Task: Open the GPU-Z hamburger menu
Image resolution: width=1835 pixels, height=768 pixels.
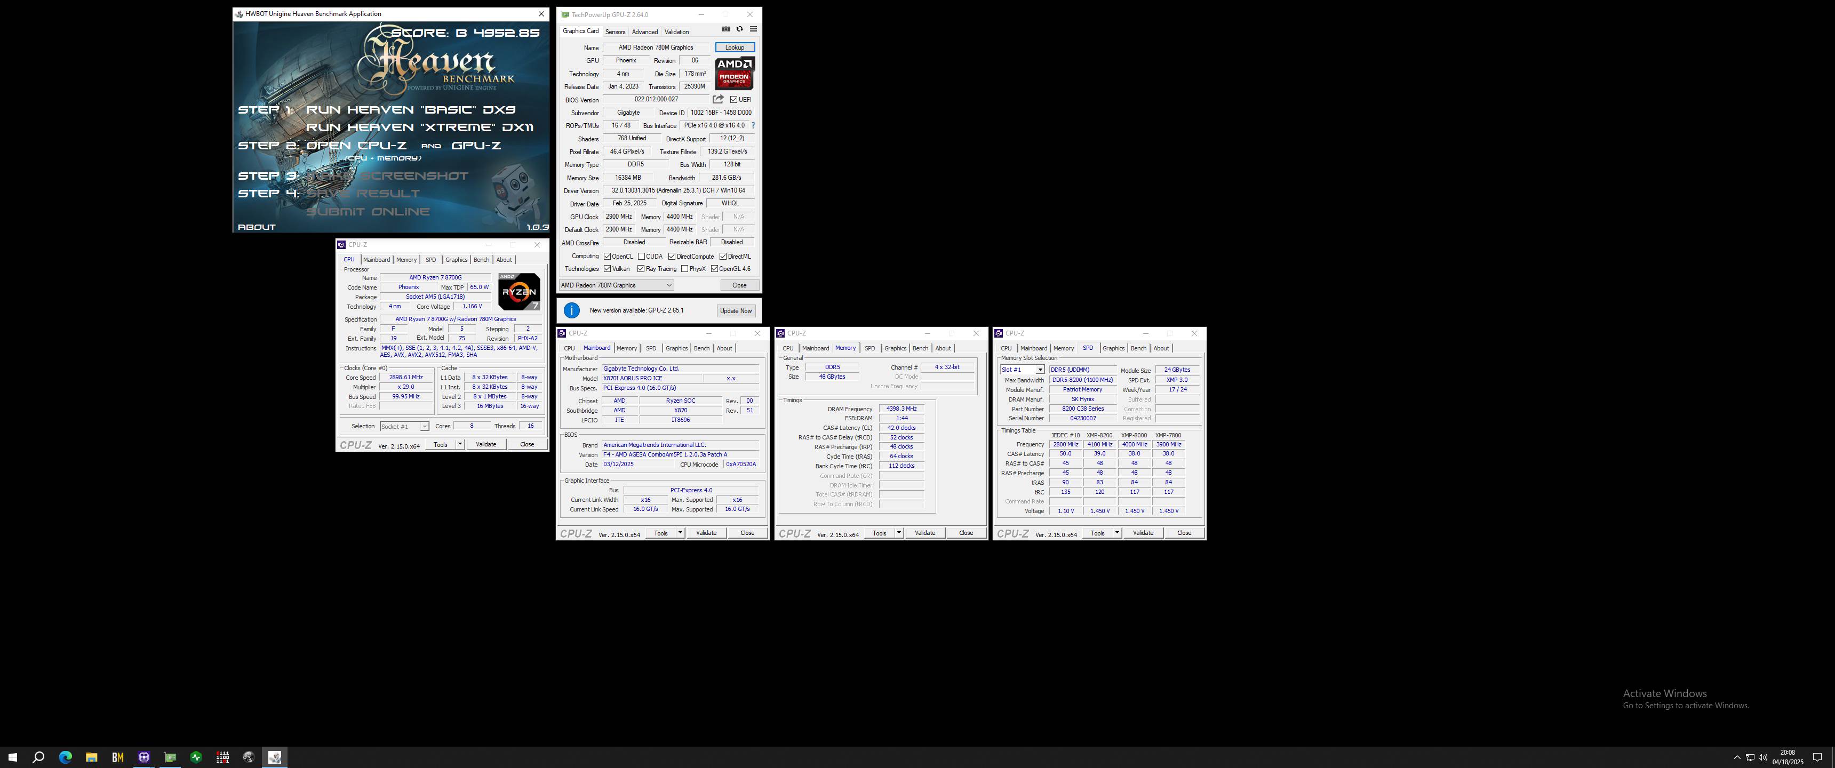Action: [x=753, y=29]
